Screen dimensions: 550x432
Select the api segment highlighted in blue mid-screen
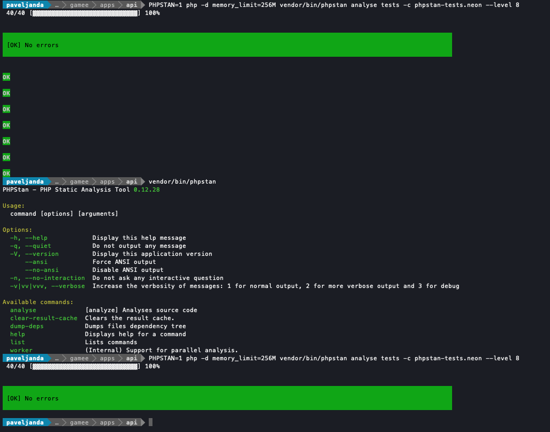coord(131,181)
